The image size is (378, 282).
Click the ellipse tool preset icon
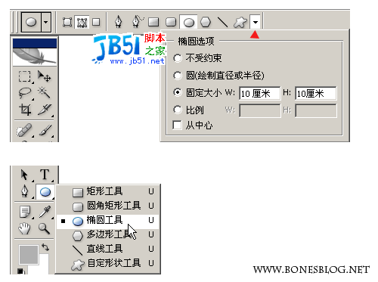point(31,22)
